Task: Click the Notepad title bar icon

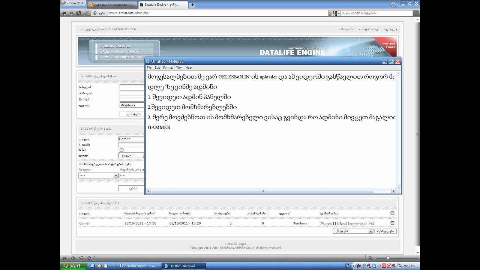Action: pos(148,61)
